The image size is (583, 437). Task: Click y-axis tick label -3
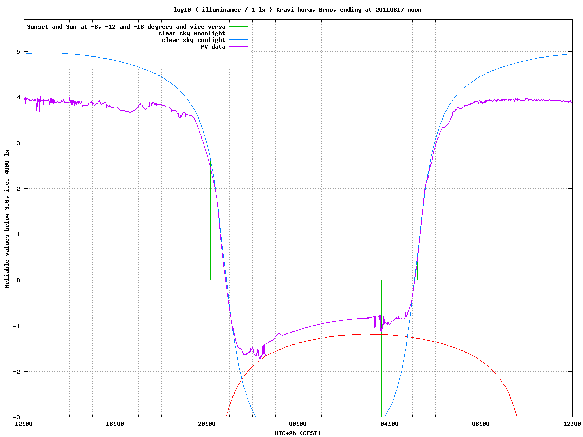(x=16, y=417)
